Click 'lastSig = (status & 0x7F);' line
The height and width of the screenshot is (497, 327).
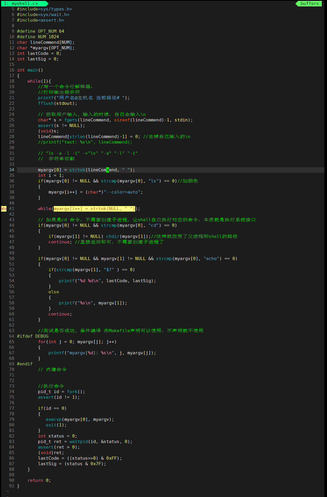(72, 464)
